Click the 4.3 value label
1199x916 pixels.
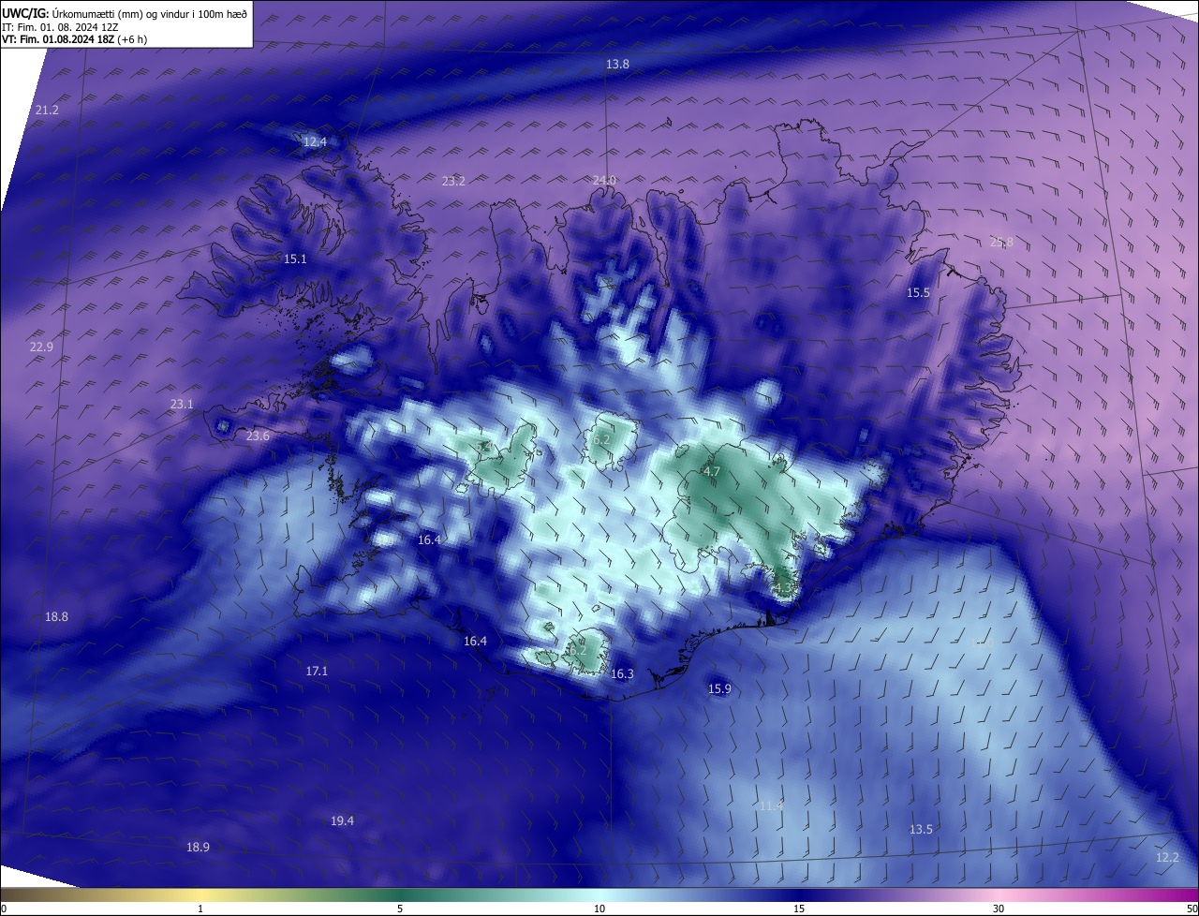[784, 588]
